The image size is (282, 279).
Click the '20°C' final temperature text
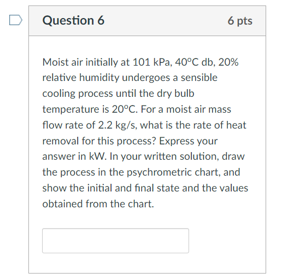coord(125,109)
